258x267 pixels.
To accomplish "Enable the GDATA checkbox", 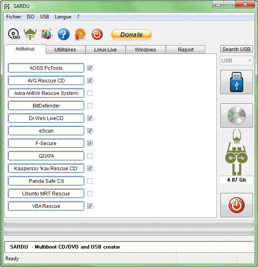I will click(90, 156).
